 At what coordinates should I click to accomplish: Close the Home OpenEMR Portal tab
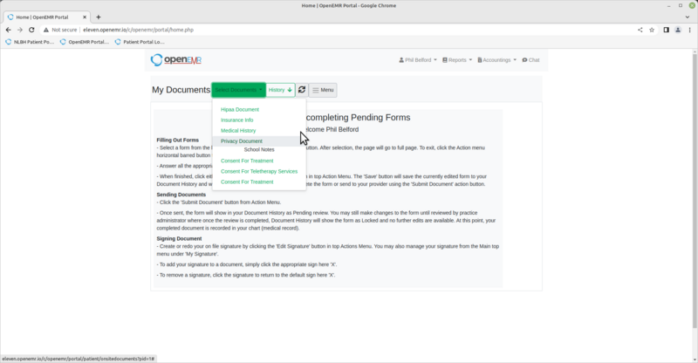coord(85,17)
